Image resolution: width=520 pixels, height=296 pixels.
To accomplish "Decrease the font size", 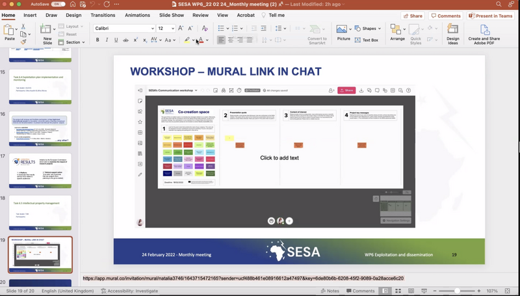I will tap(190, 28).
